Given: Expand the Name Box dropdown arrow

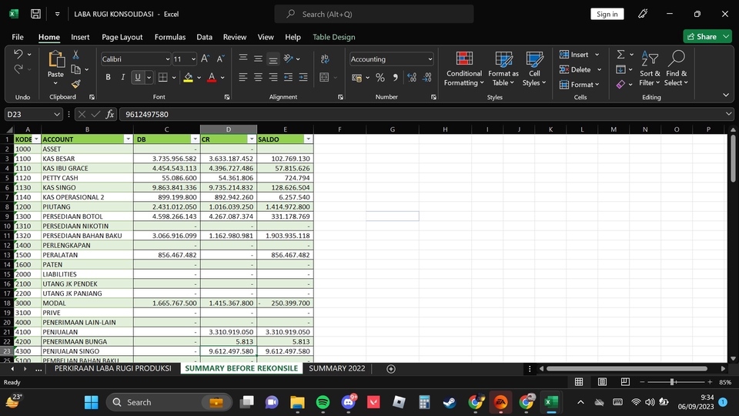Looking at the screenshot, I should 56,114.
